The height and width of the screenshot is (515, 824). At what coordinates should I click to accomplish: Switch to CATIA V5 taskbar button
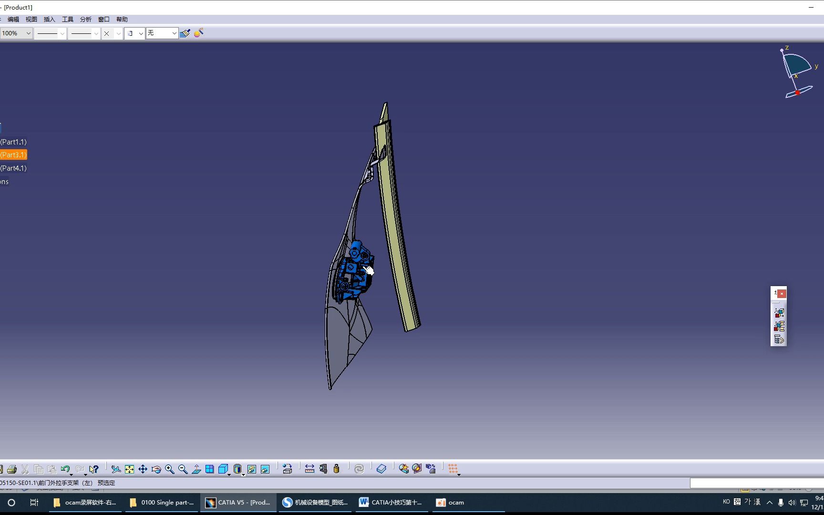click(238, 503)
